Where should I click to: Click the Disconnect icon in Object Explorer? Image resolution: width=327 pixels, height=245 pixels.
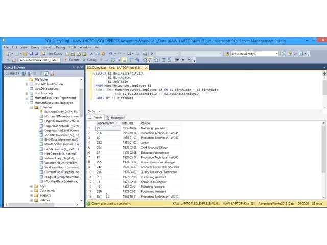click(29, 73)
